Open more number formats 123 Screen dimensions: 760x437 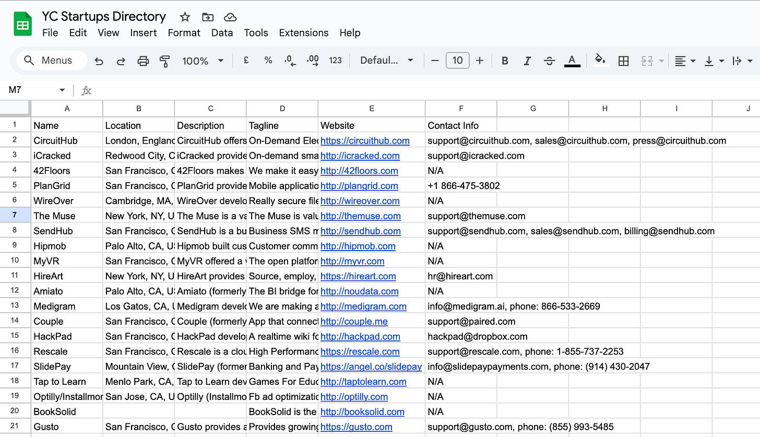pos(336,61)
